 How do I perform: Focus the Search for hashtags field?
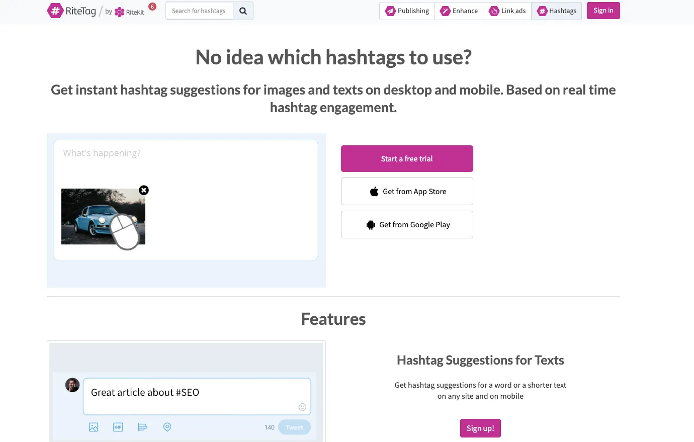[199, 11]
